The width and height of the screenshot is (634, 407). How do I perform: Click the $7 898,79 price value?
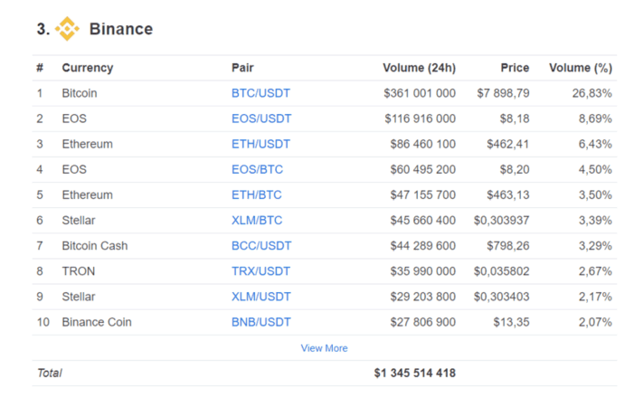pos(503,93)
